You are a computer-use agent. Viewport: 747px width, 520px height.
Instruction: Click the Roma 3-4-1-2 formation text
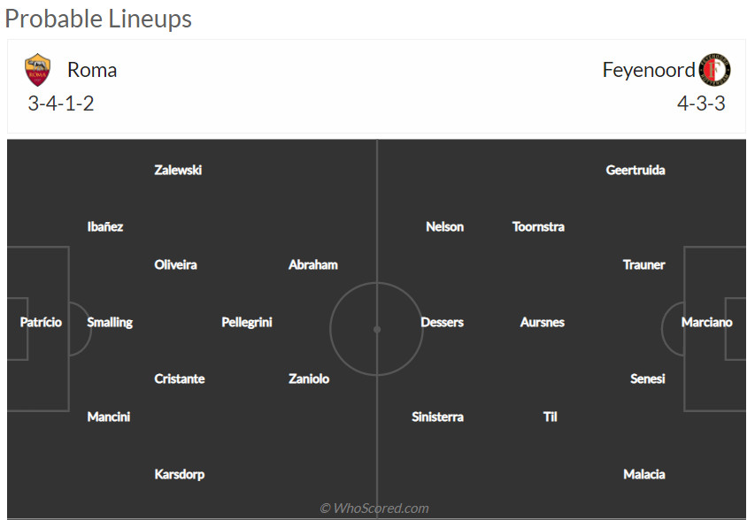pos(61,103)
